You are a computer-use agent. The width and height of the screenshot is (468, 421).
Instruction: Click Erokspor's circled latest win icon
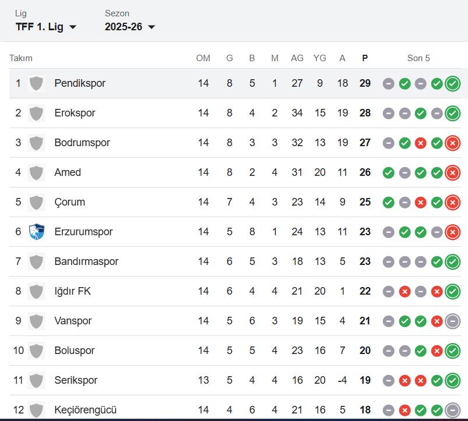[x=452, y=114]
